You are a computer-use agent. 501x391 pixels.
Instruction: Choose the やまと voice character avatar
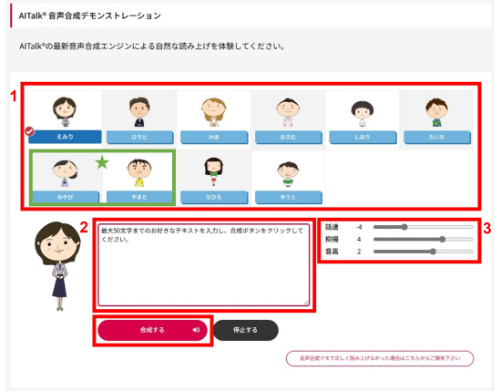139,172
